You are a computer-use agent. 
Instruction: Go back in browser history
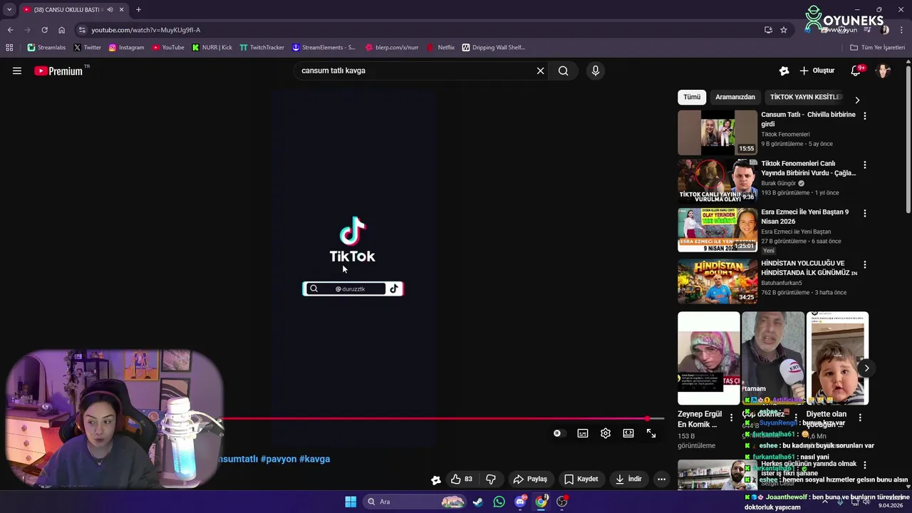[x=10, y=30]
